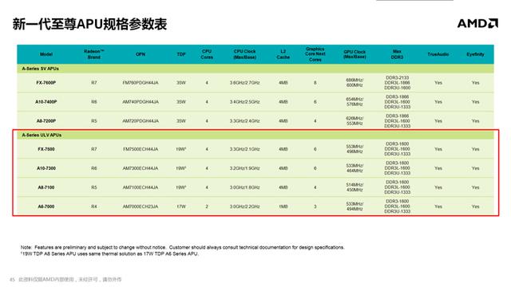Click the CPU clock "3.4GHz/2.5GHz"
Image resolution: width=511 pixels, height=287 pixels.
(x=245, y=102)
